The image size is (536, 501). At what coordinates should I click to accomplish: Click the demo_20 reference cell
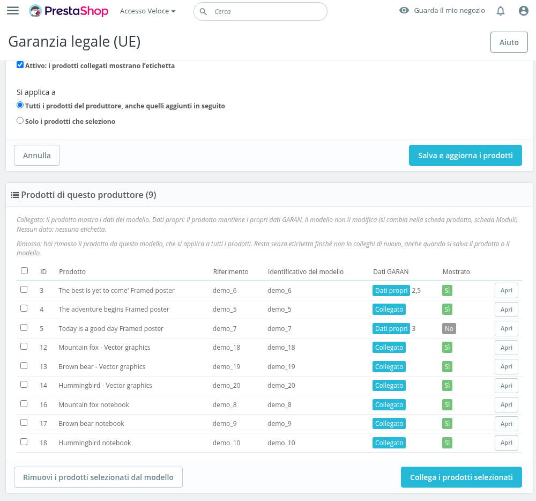click(x=226, y=386)
